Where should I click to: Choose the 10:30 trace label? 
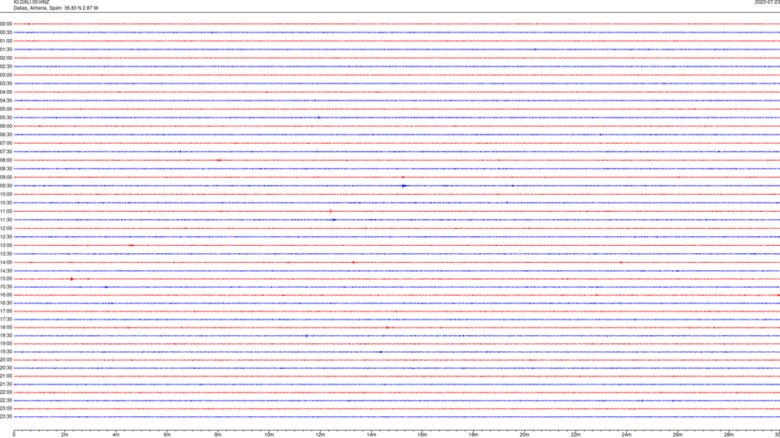[x=6, y=203]
